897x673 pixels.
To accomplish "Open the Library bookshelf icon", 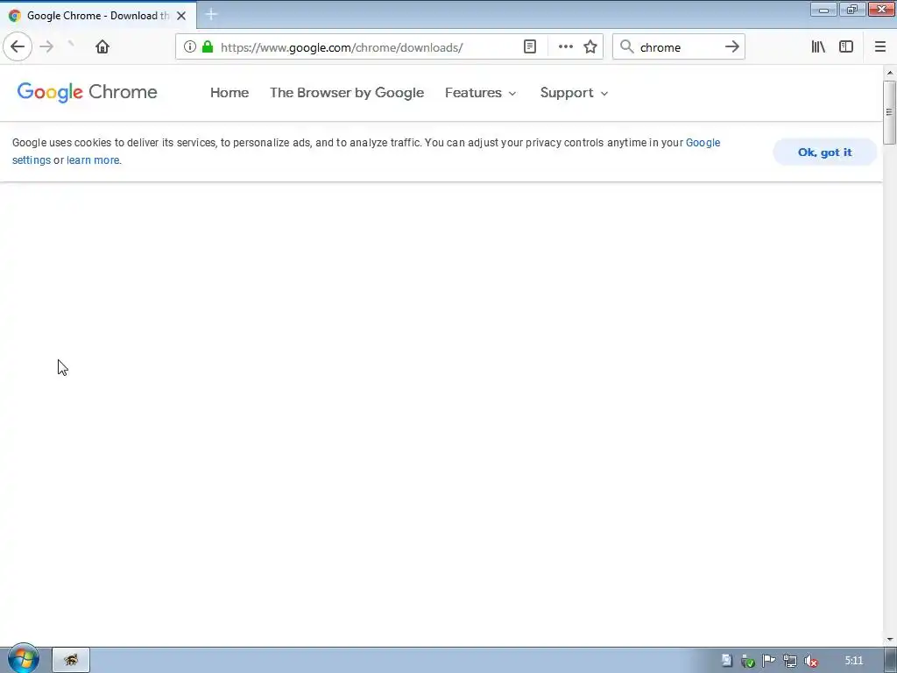I will pyautogui.click(x=818, y=47).
